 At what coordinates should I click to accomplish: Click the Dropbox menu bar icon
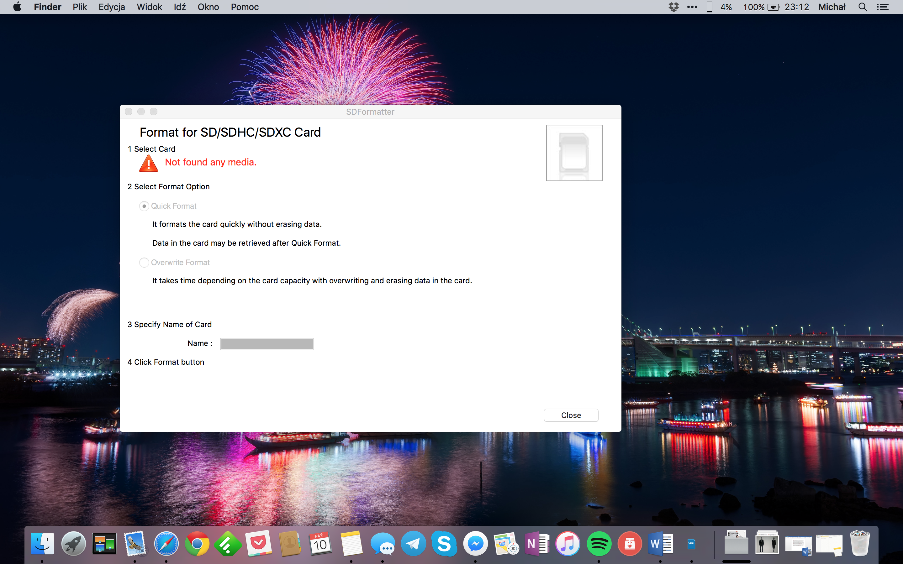pyautogui.click(x=673, y=7)
